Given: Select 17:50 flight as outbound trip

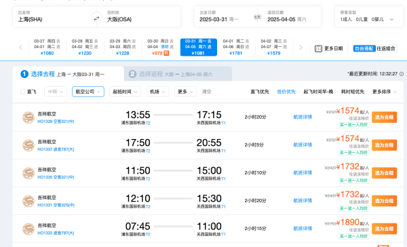Looking at the screenshot, I should tap(384, 145).
